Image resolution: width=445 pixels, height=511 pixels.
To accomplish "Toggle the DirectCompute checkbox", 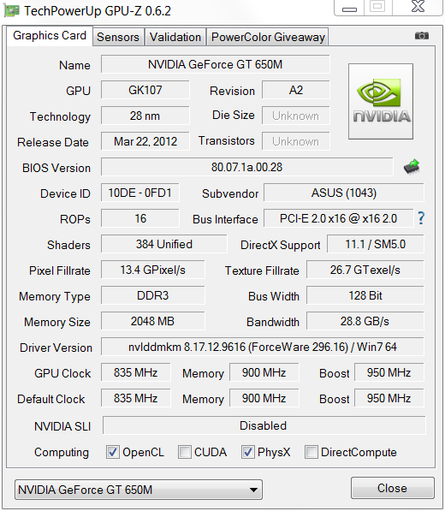I will coord(311,452).
